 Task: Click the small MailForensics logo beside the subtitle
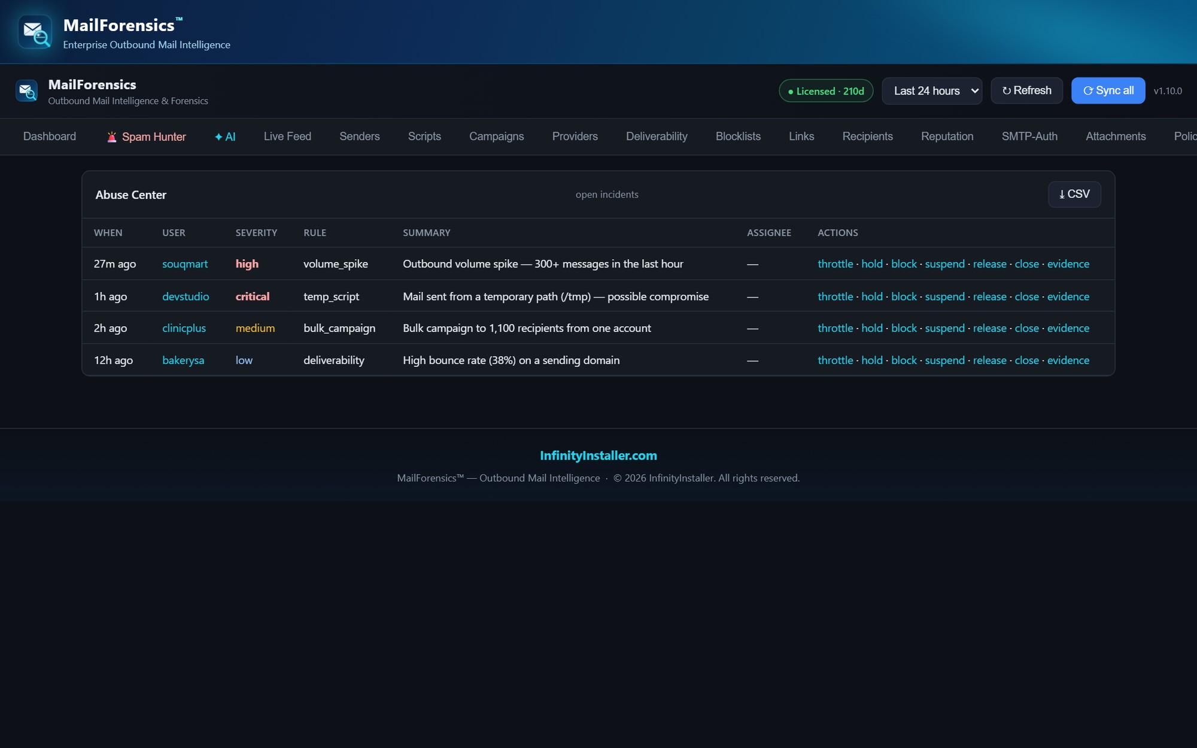coord(26,91)
